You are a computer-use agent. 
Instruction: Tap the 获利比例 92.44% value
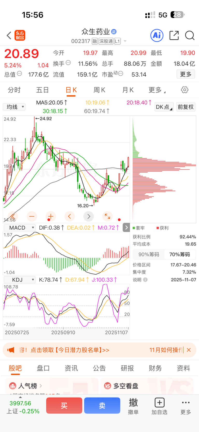pyautogui.click(x=188, y=237)
